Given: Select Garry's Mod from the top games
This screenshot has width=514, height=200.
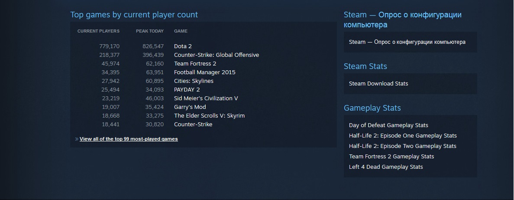Looking at the screenshot, I should 190,107.
